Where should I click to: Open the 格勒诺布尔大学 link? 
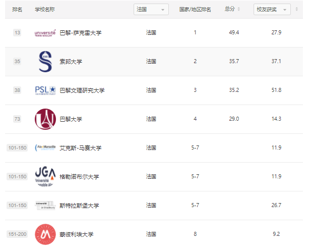(x=79, y=177)
